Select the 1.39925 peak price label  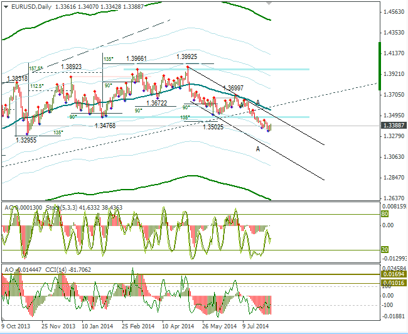point(187,57)
